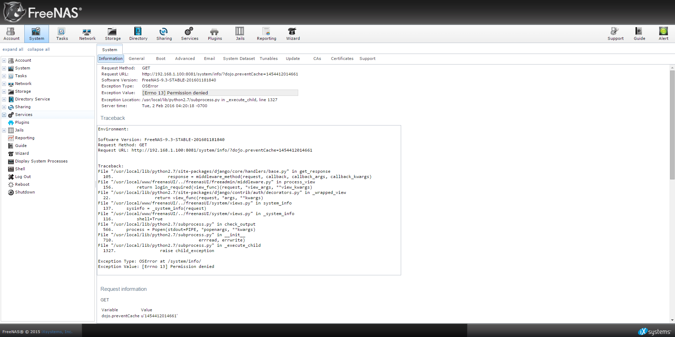Click Log Out icon in sidebar
The height and width of the screenshot is (337, 675).
11,177
